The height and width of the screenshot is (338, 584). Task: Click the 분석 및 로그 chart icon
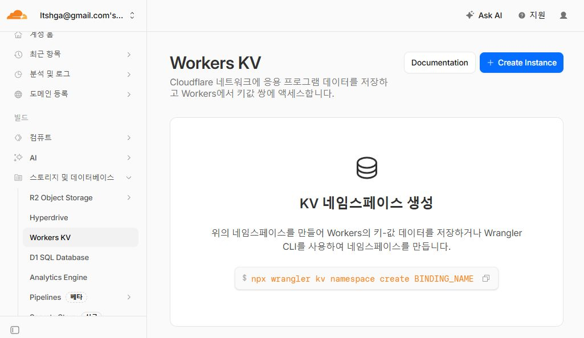pyautogui.click(x=18, y=75)
